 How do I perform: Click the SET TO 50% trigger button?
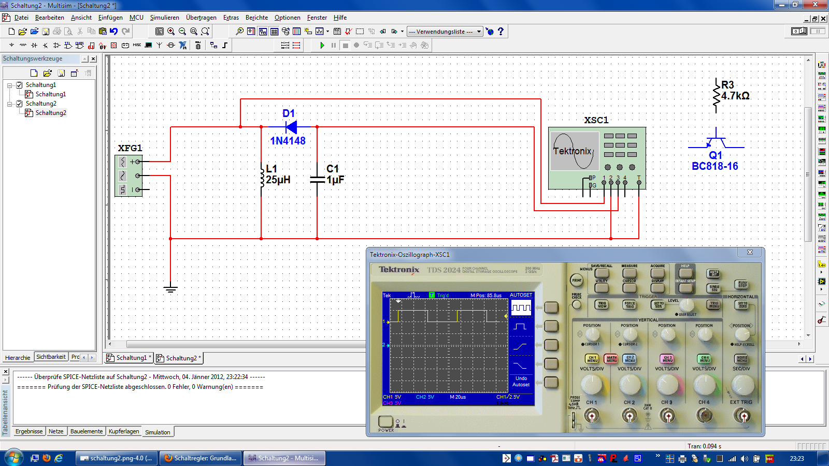click(658, 305)
